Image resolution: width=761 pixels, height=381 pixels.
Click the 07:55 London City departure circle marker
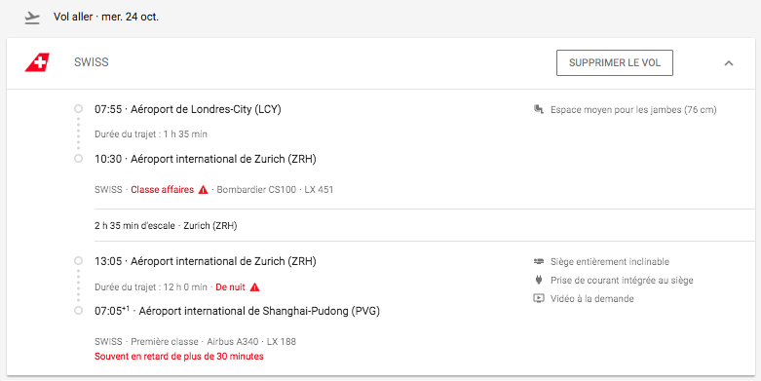(78, 109)
